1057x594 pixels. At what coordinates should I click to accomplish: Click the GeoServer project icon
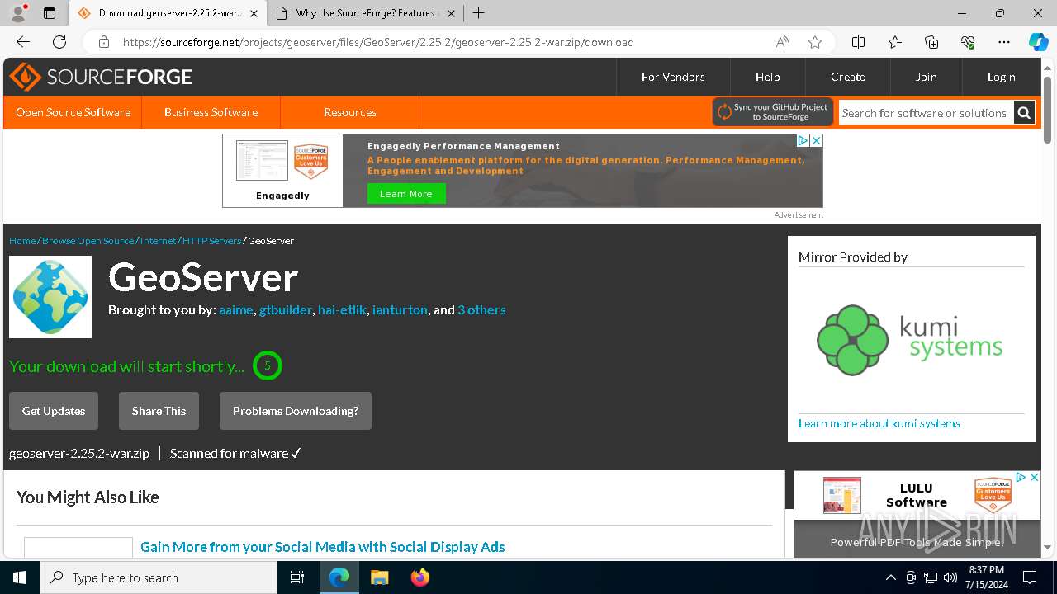tap(50, 297)
